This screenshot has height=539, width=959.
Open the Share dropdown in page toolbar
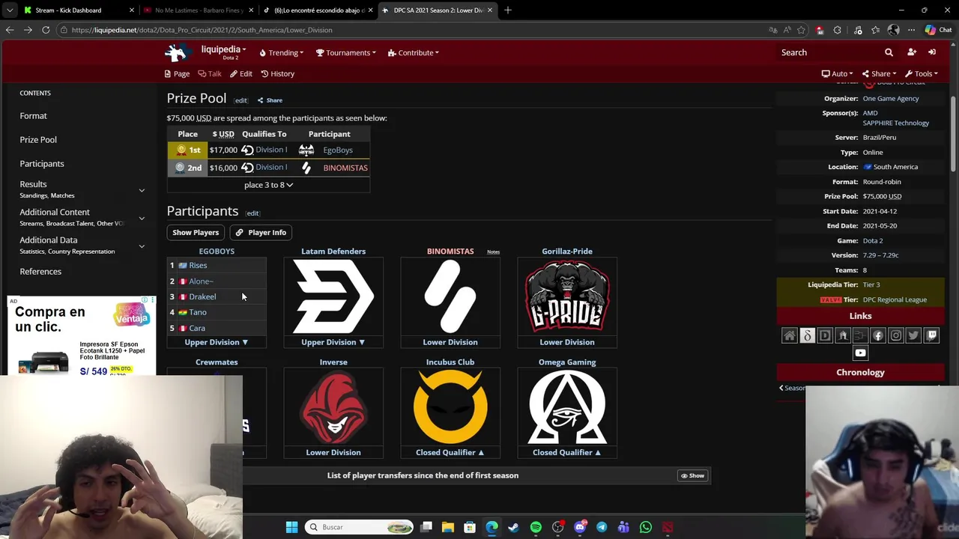point(880,73)
